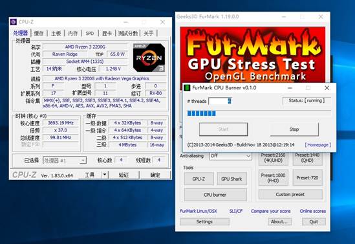
Task: Open the tools dropdown arrow in CPU-Z
Action: (x=104, y=175)
